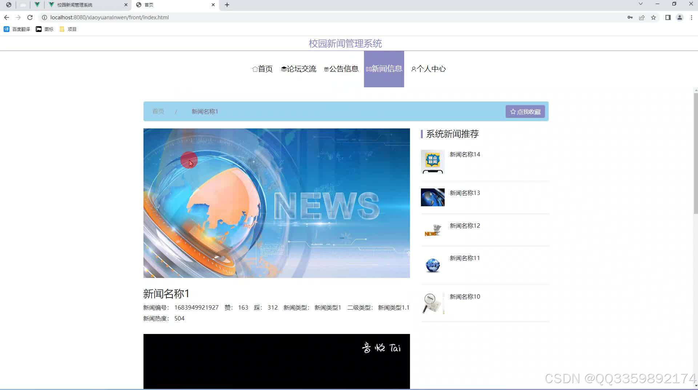This screenshot has height=390, width=698.
Task: Open recommended news 新闻名称12
Action: [x=465, y=226]
